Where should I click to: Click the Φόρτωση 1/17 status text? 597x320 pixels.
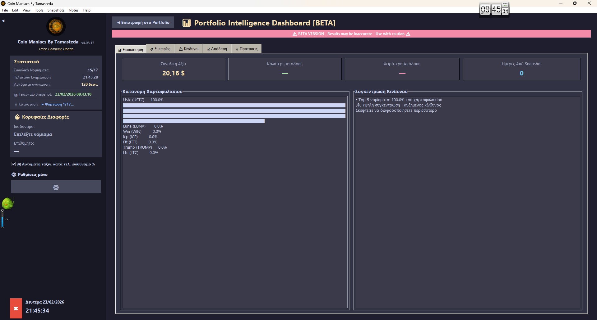[59, 104]
